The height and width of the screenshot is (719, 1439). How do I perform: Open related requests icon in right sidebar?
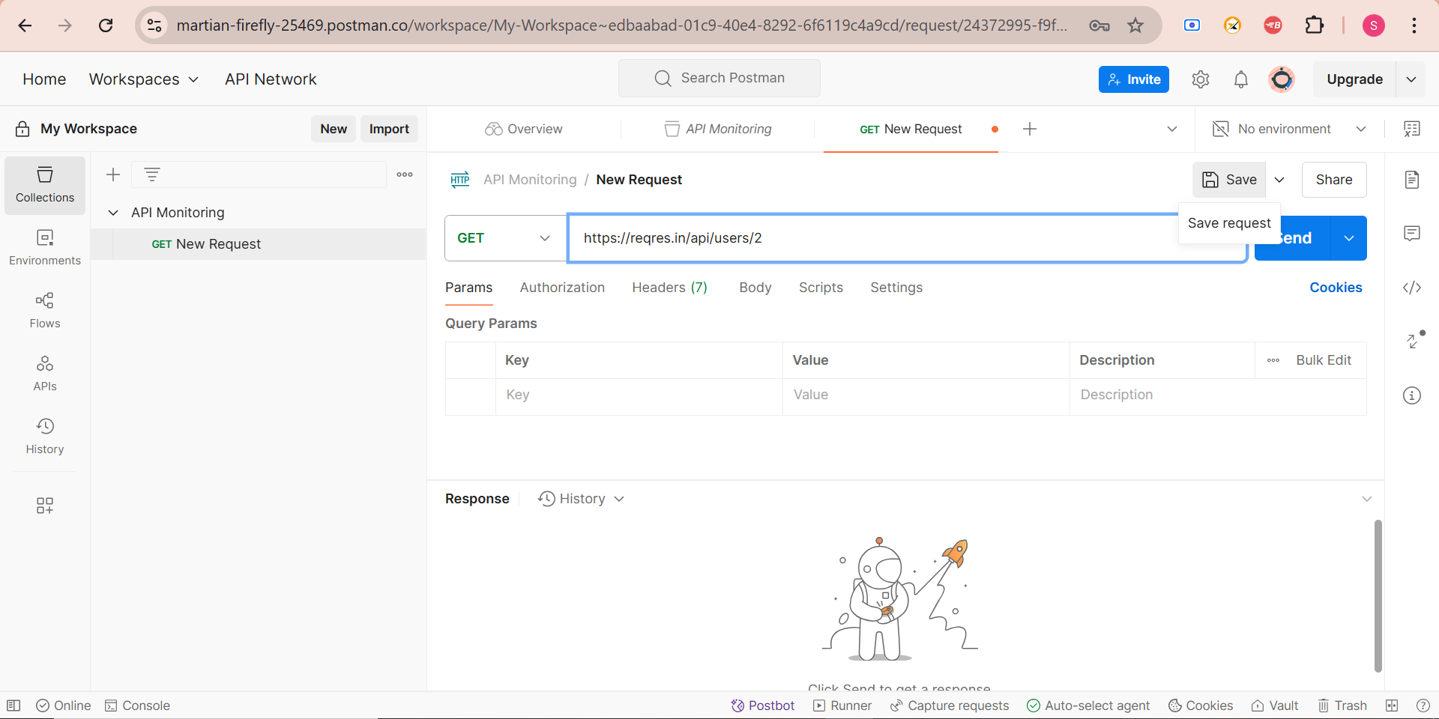click(x=1414, y=340)
